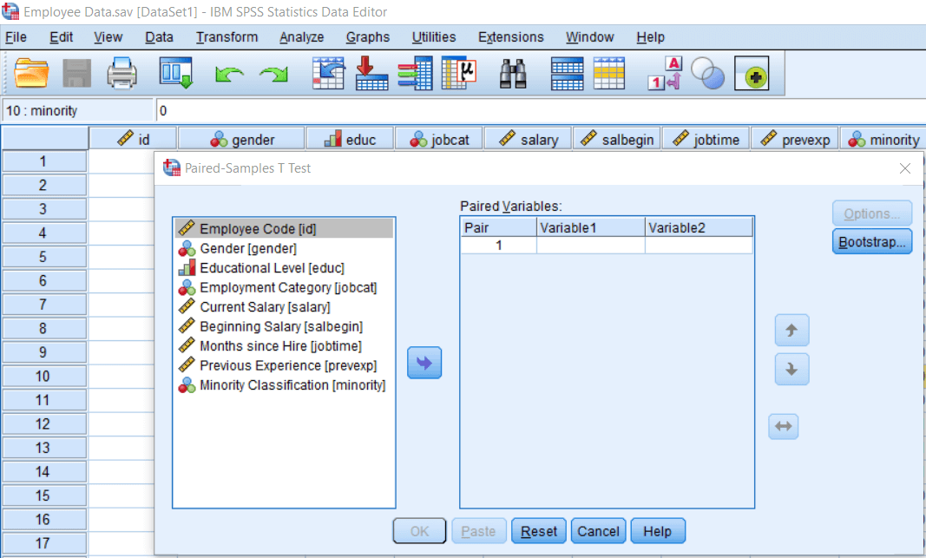
Task: Select the id column header
Action: [x=133, y=140]
